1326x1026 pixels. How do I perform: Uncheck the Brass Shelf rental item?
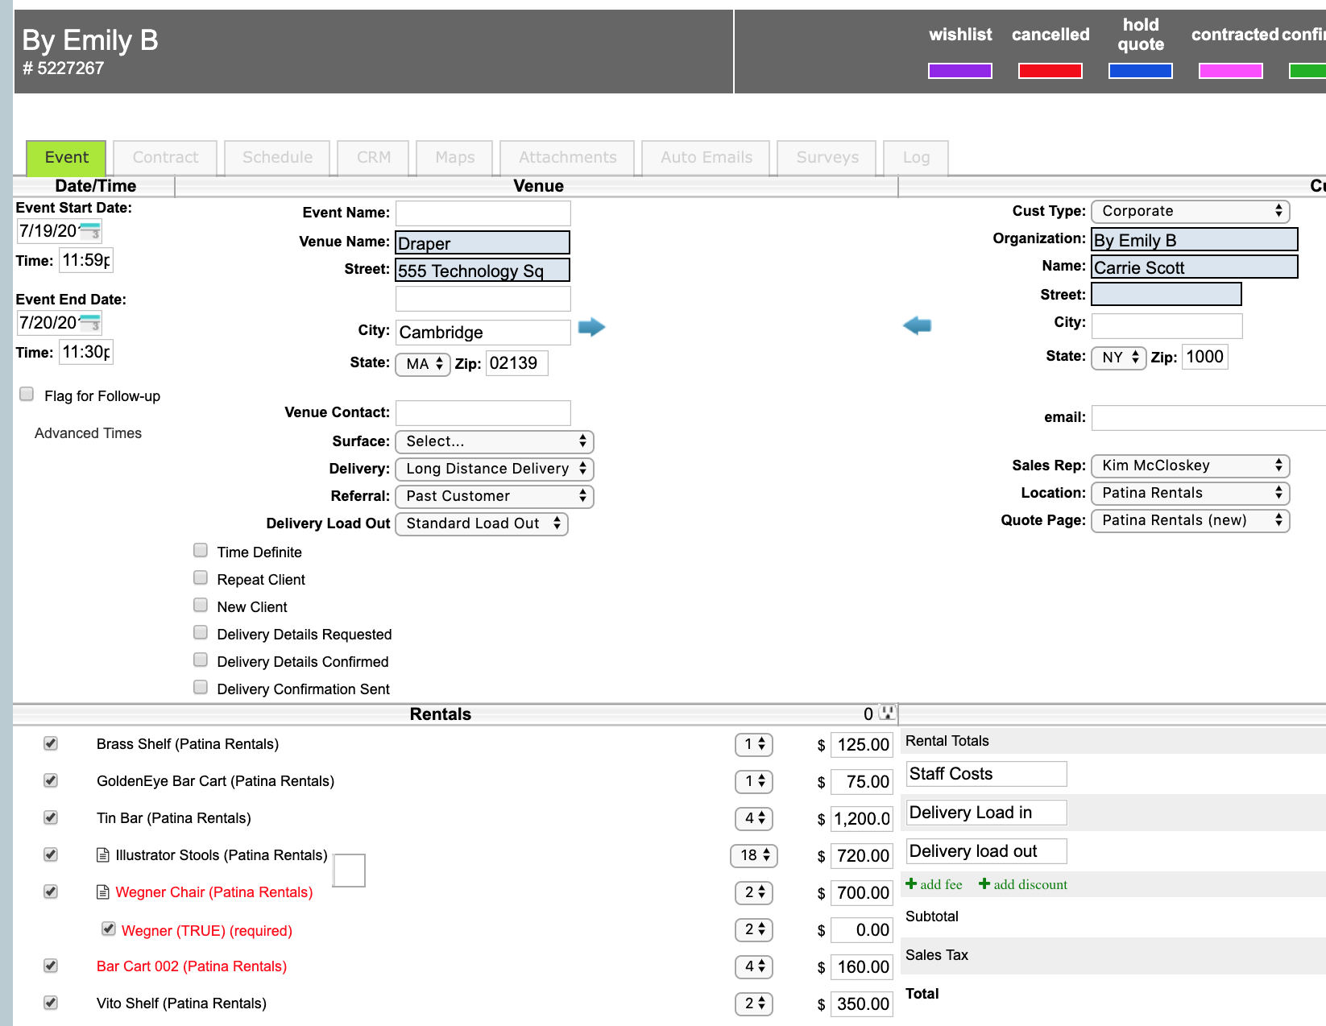click(x=51, y=743)
